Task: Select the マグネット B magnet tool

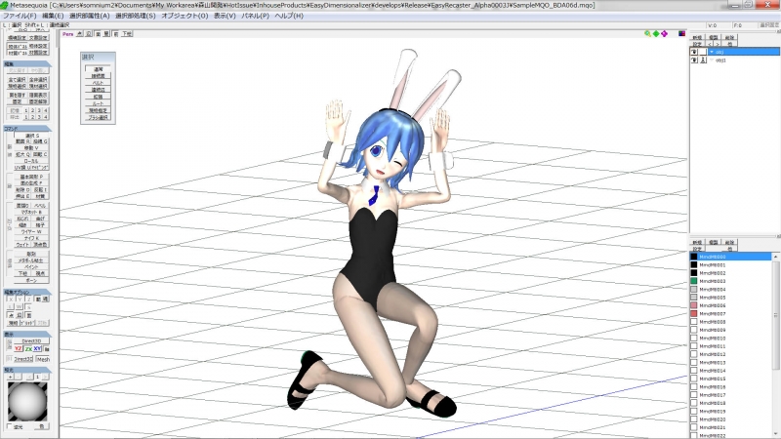Action: pyautogui.click(x=32, y=212)
